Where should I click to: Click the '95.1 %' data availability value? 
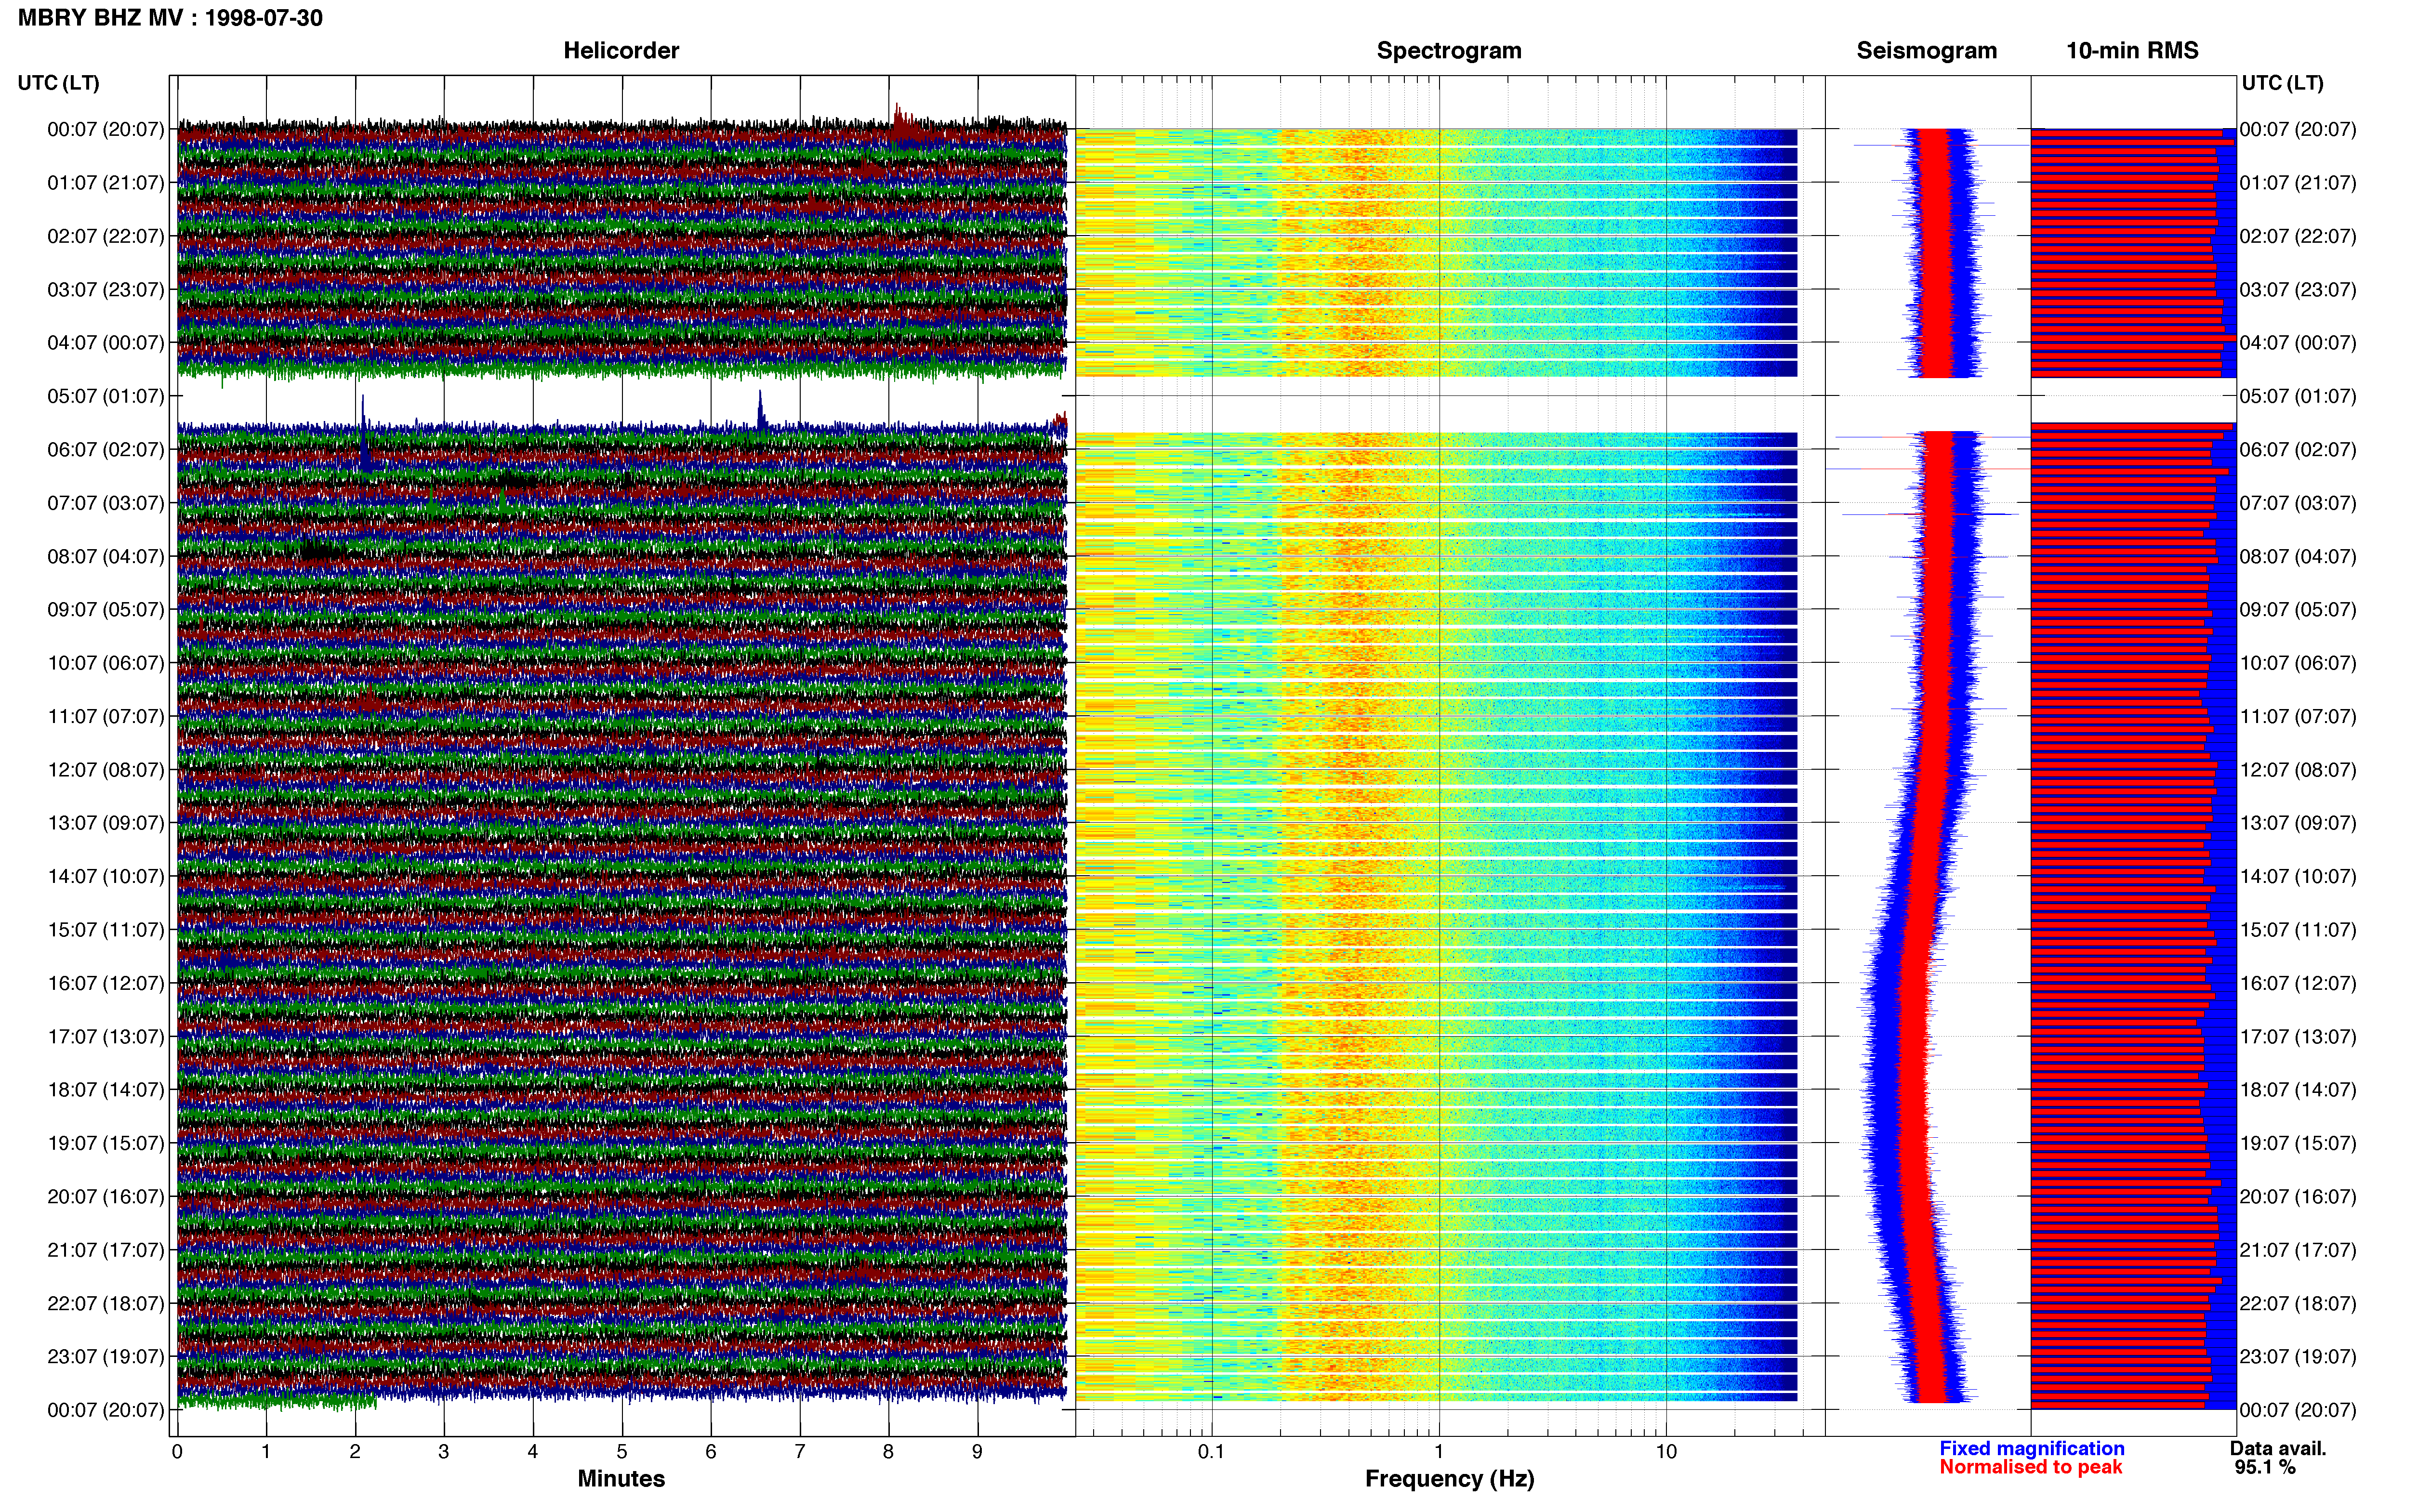click(2265, 1467)
